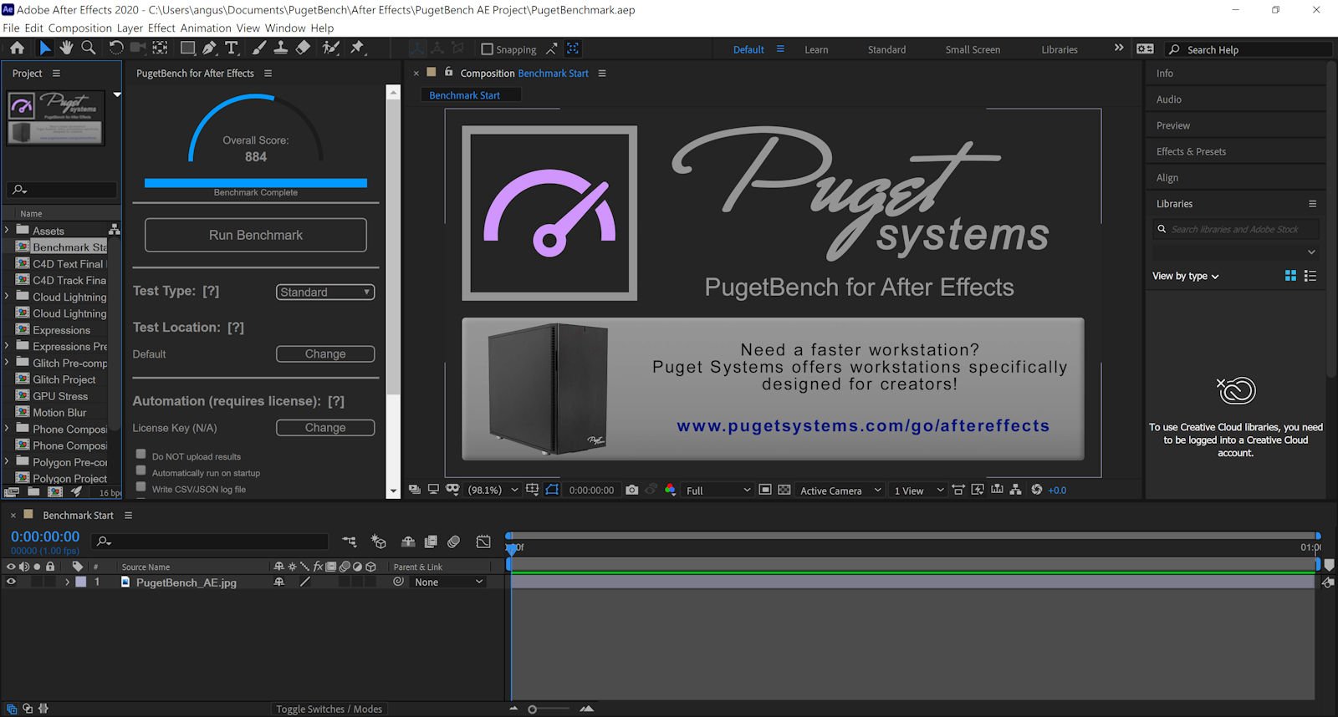Enable the Snapping checkbox
1338x717 pixels.
pos(488,49)
